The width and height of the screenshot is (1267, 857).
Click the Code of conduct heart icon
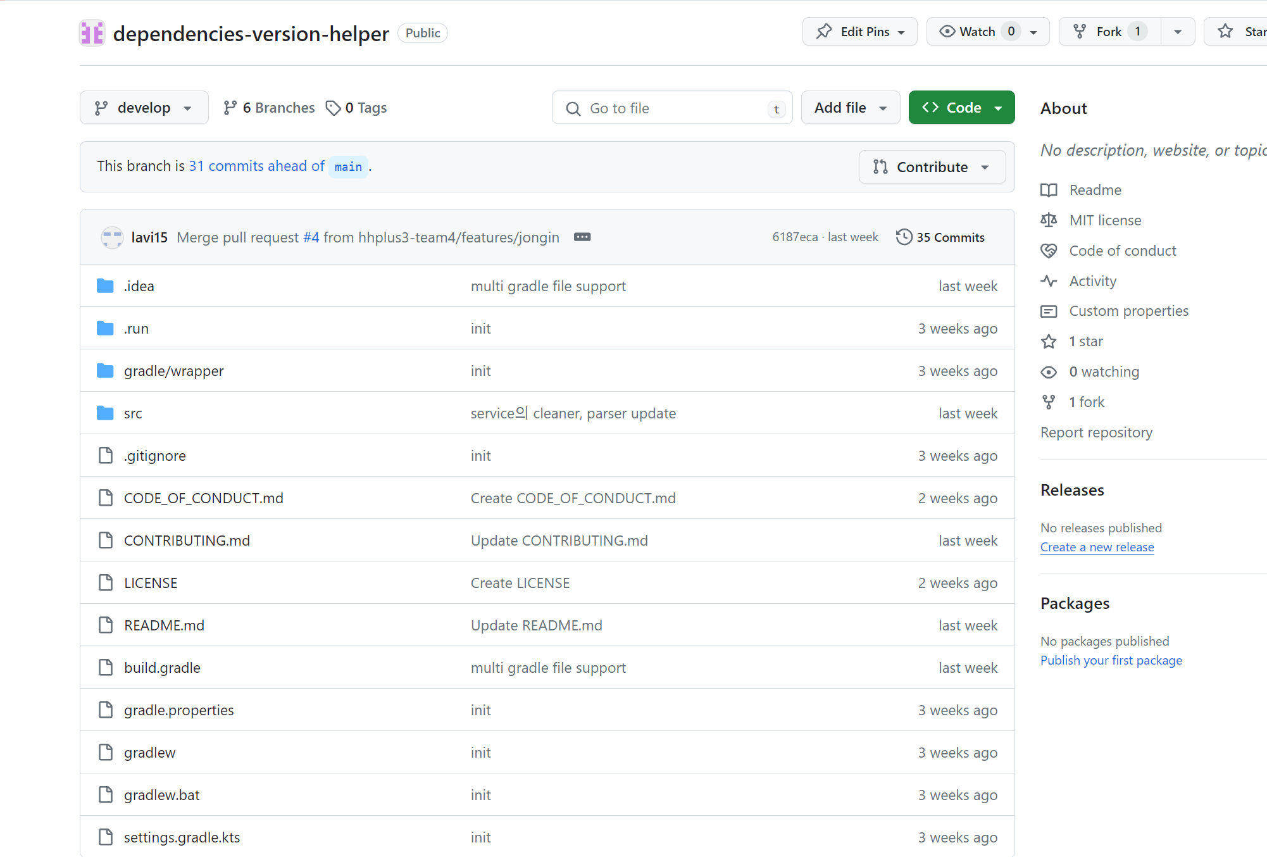1049,251
